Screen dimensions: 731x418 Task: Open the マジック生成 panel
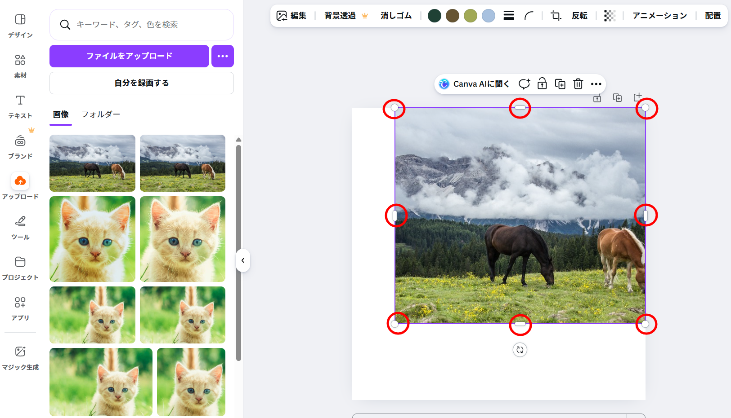coord(20,358)
